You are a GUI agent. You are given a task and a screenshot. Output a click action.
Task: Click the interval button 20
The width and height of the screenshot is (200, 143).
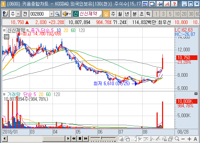click(x=184, y=14)
